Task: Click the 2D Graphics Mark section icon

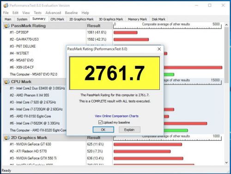Action: point(7,138)
